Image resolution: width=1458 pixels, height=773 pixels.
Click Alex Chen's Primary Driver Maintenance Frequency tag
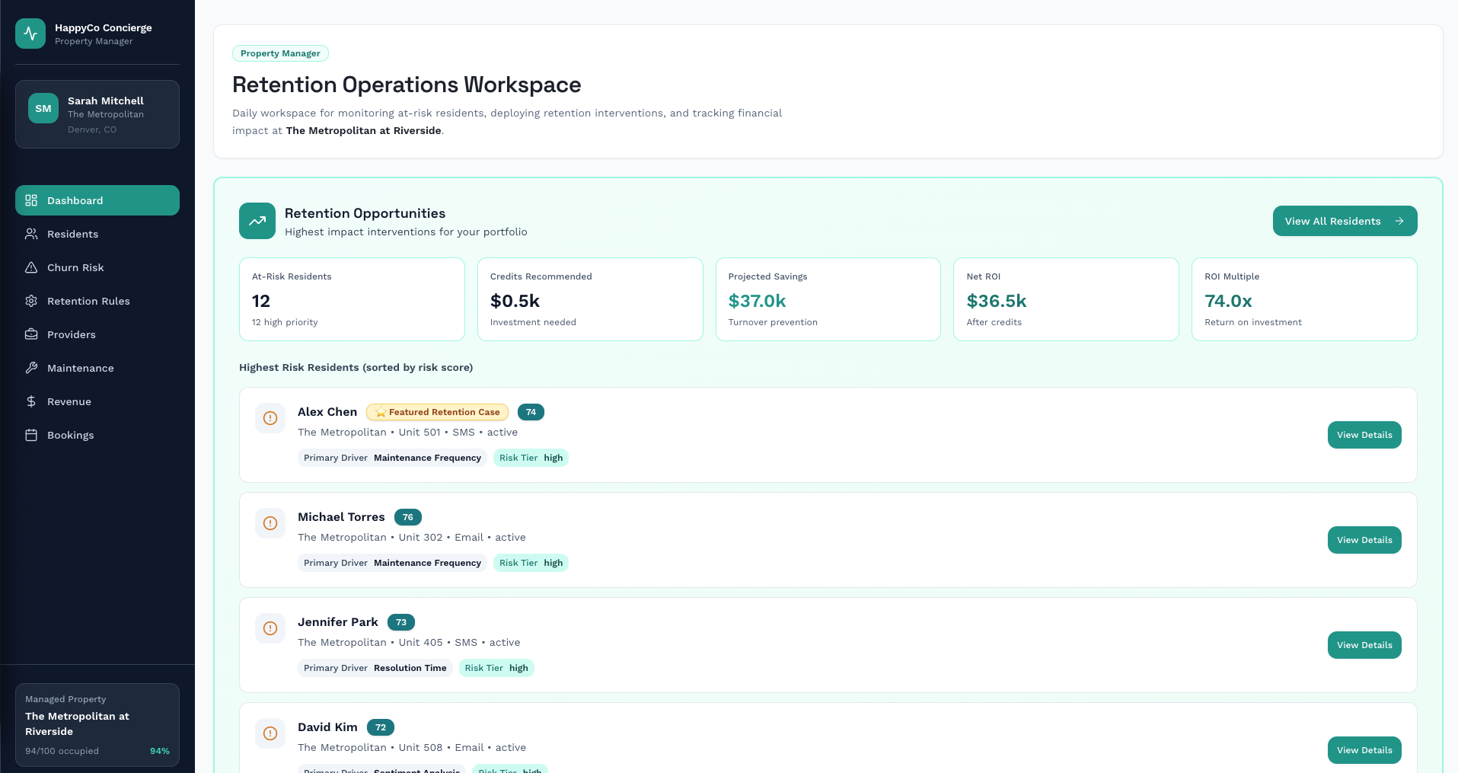click(392, 458)
